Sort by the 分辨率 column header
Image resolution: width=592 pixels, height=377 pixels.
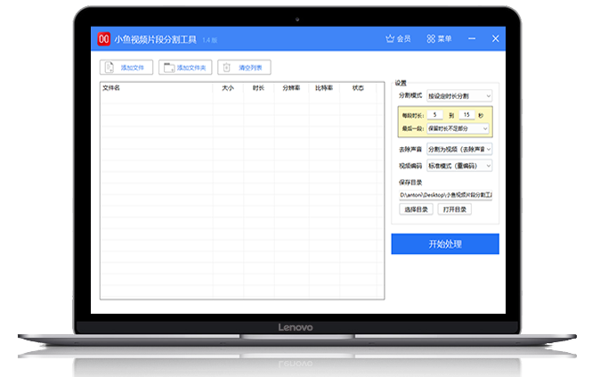tap(291, 87)
